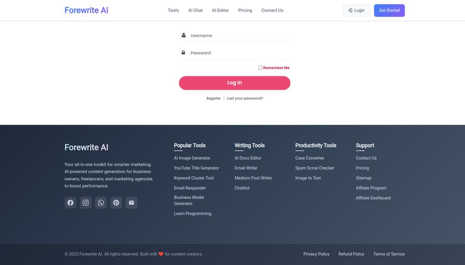Open the Terms of Service link

tap(389, 254)
